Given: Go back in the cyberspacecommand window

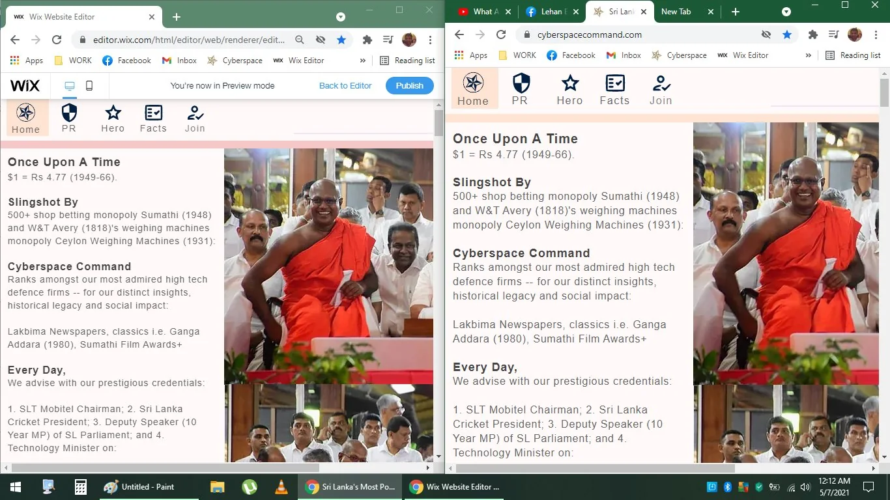Looking at the screenshot, I should [459, 35].
